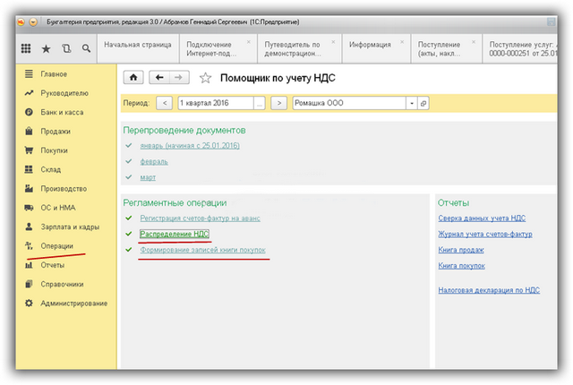The image size is (573, 385).
Task: Navigate forward with the right arrow
Action: (x=179, y=77)
